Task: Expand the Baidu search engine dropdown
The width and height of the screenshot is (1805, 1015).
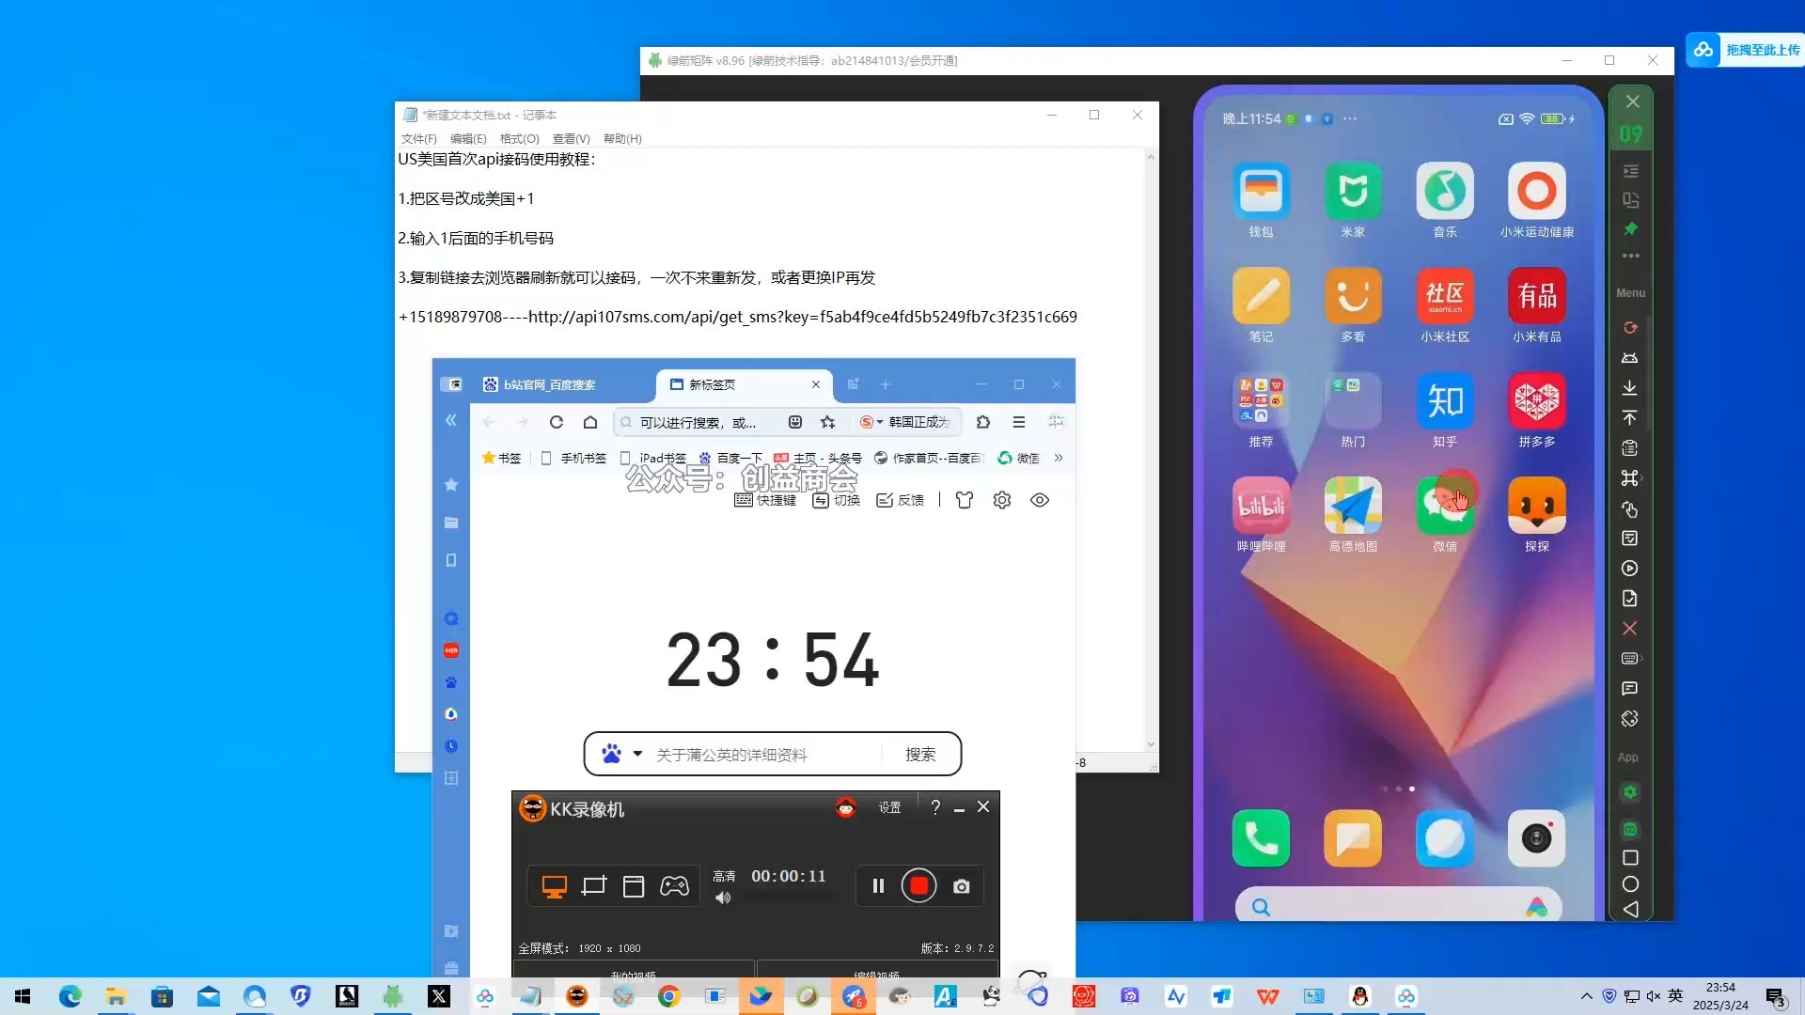Action: tap(637, 754)
